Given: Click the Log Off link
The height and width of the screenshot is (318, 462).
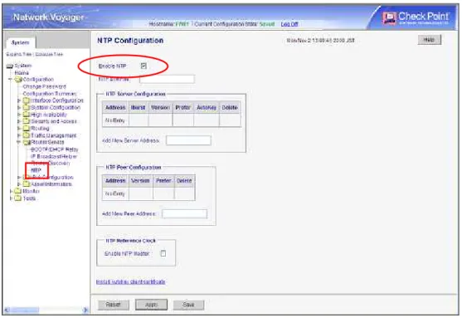Looking at the screenshot, I should click(x=289, y=24).
